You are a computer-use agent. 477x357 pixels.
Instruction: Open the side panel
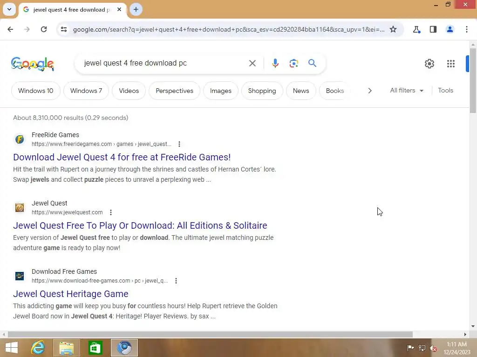[433, 29]
